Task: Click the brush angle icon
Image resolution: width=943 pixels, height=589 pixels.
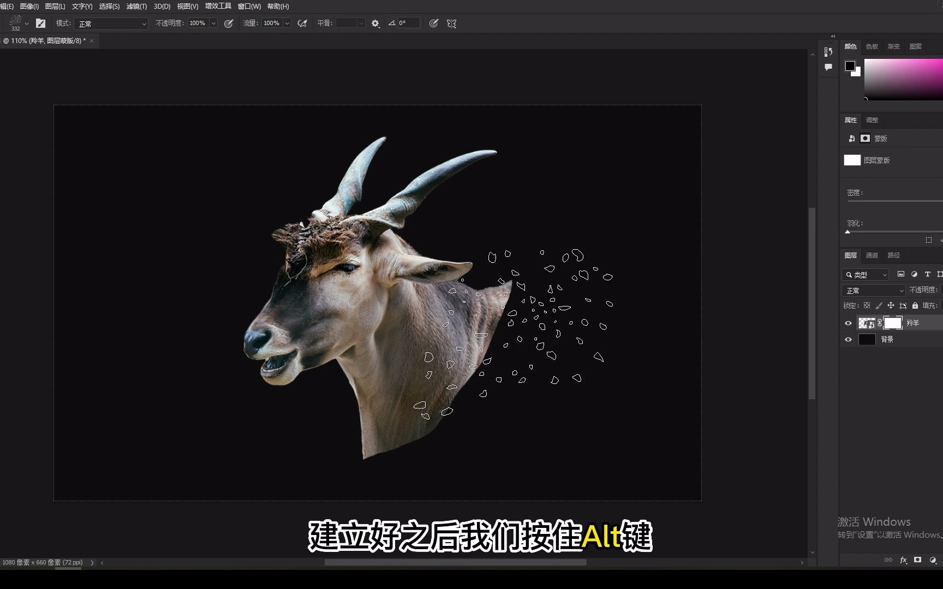Action: pos(392,23)
